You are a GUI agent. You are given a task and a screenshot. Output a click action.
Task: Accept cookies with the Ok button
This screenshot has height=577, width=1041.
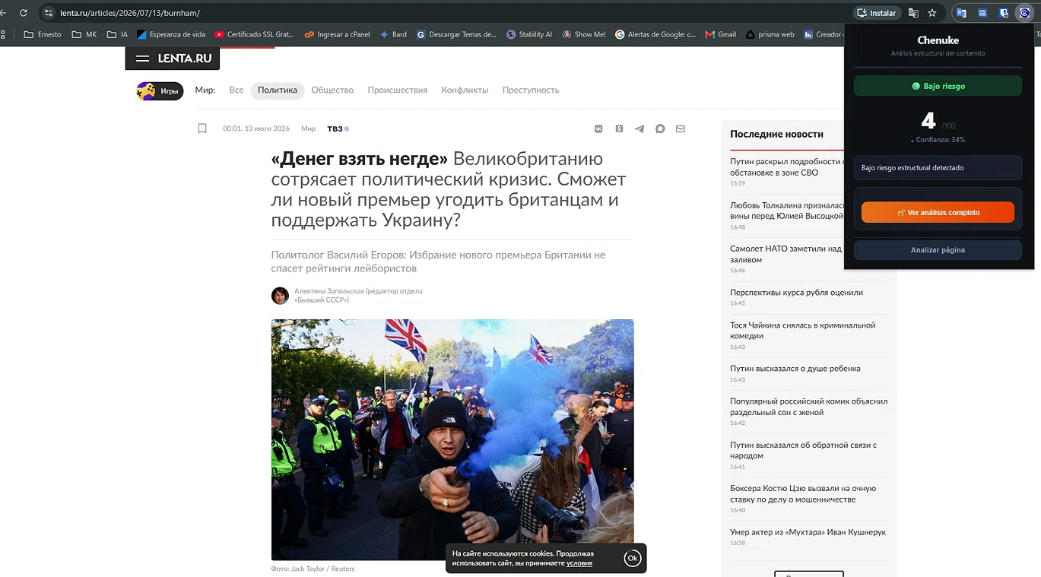tap(632, 558)
